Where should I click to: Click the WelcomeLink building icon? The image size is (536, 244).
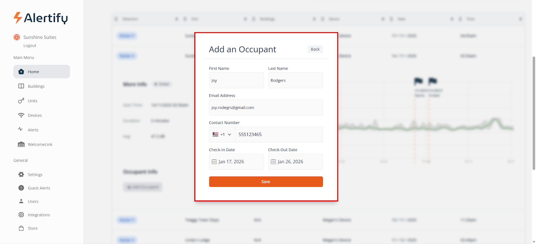coord(21,144)
